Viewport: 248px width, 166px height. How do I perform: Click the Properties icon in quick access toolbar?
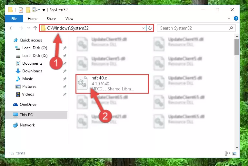tap(21, 10)
